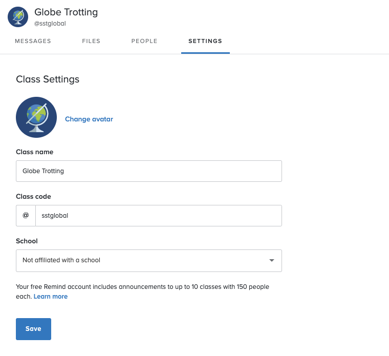Click the Class name label
Viewport: 389px width, 356px height.
pyautogui.click(x=34, y=152)
